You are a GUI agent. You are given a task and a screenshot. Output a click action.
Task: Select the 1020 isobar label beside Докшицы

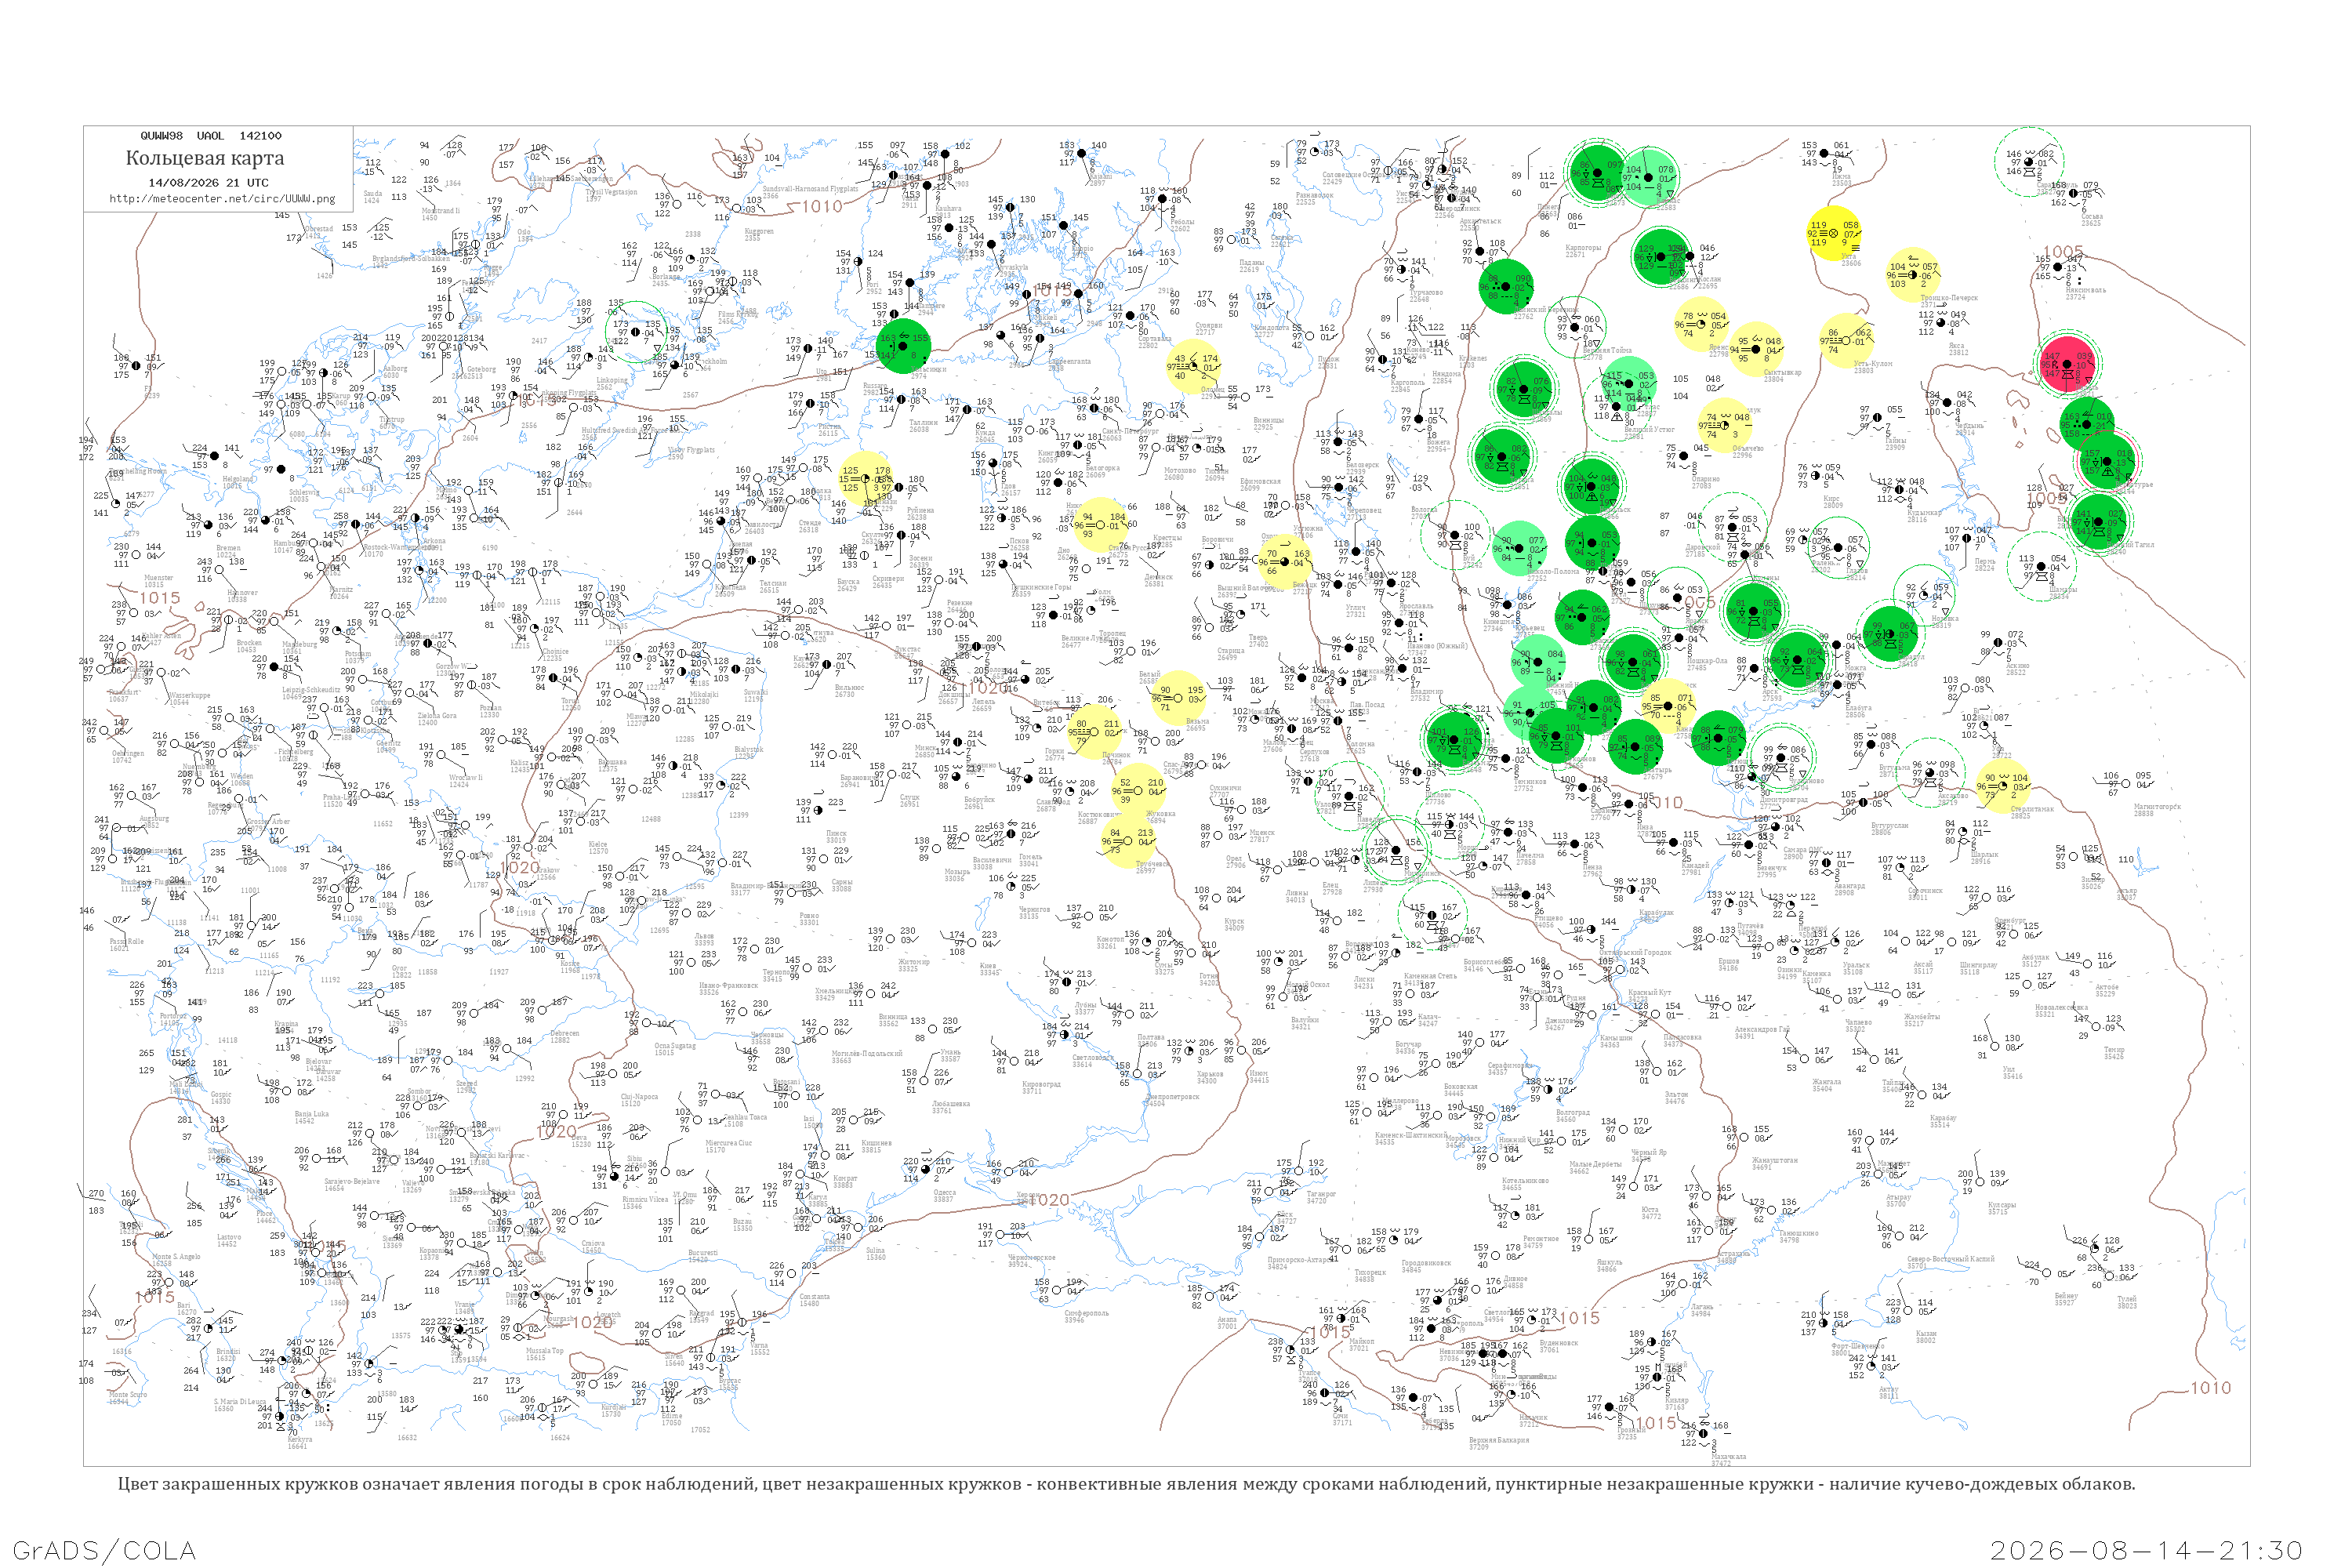pyautogui.click(x=988, y=688)
